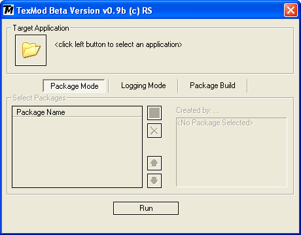
Task: Switch to Package Build tab
Action: (x=213, y=86)
